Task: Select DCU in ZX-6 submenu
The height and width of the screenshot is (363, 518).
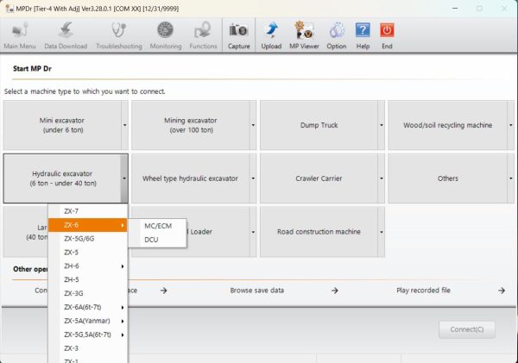Action: tap(158, 240)
